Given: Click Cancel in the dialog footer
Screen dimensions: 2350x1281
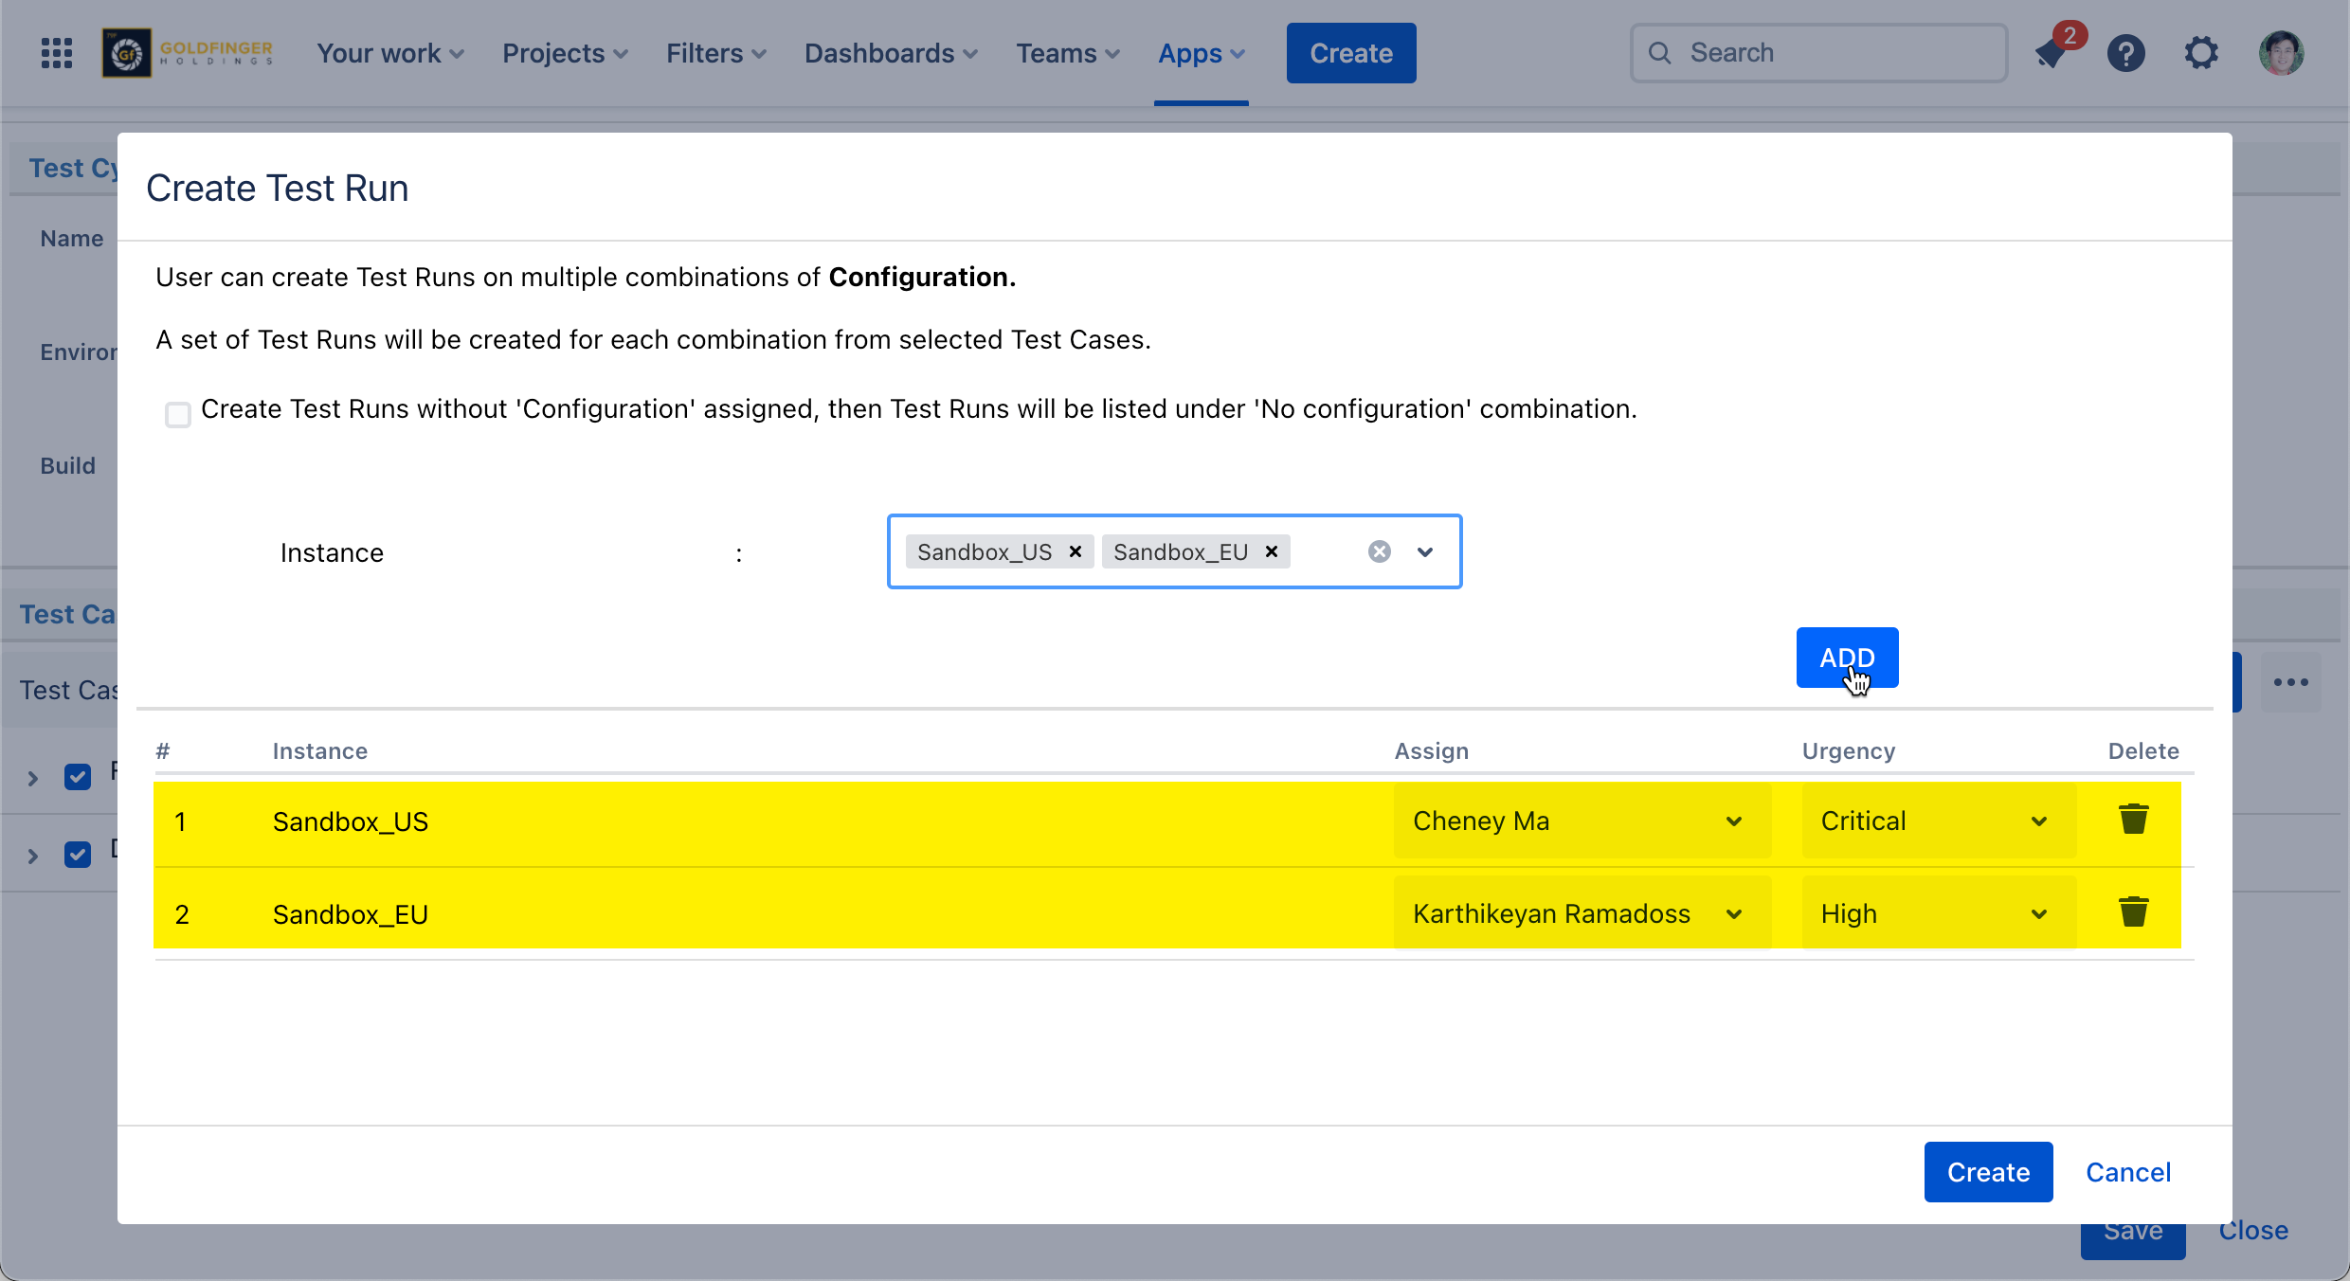Looking at the screenshot, I should [2128, 1172].
